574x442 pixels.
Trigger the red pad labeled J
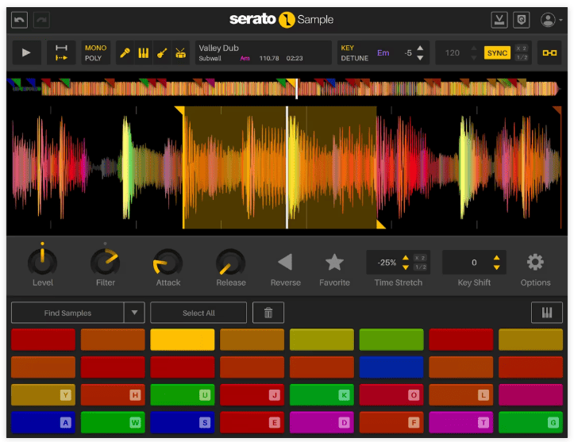click(252, 395)
